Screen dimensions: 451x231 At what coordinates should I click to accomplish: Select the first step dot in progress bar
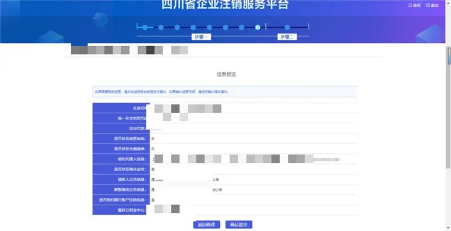pyautogui.click(x=145, y=27)
